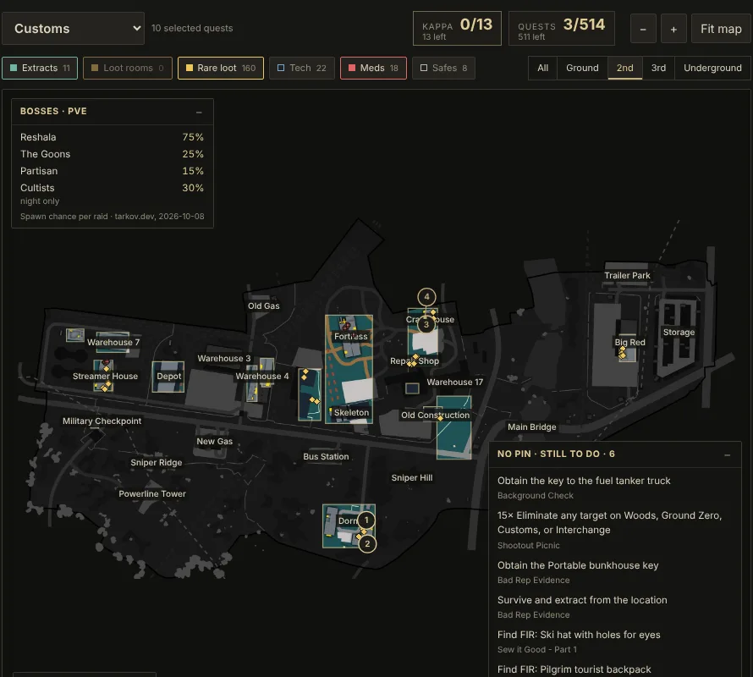Toggle the Meds filter

373,68
